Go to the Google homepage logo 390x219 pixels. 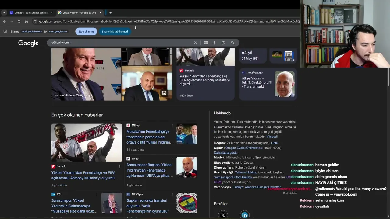click(x=28, y=43)
